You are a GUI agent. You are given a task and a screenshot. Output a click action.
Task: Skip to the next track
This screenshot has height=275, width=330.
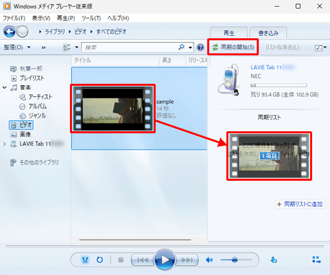click(x=187, y=260)
